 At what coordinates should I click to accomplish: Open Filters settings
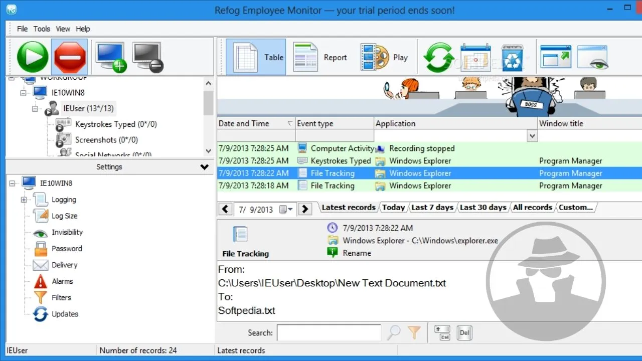pos(61,297)
